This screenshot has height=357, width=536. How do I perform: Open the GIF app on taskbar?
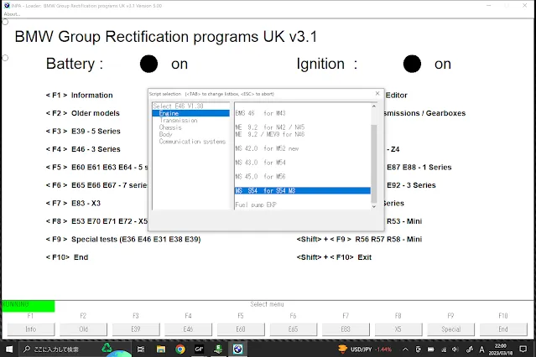tap(199, 349)
